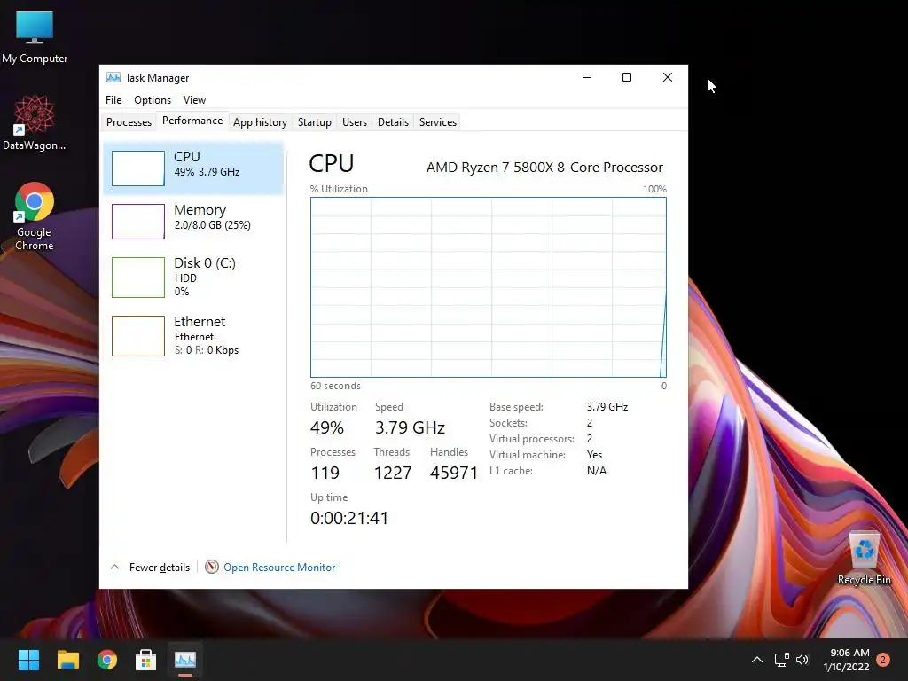Switch to the App history tab
Viewport: 908px width, 681px height.
260,122
